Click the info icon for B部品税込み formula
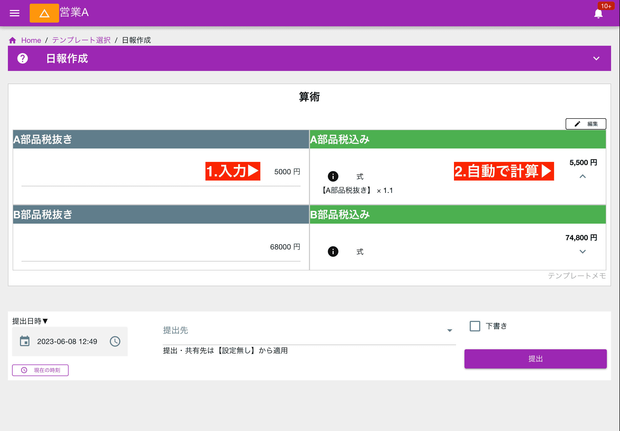 click(333, 252)
